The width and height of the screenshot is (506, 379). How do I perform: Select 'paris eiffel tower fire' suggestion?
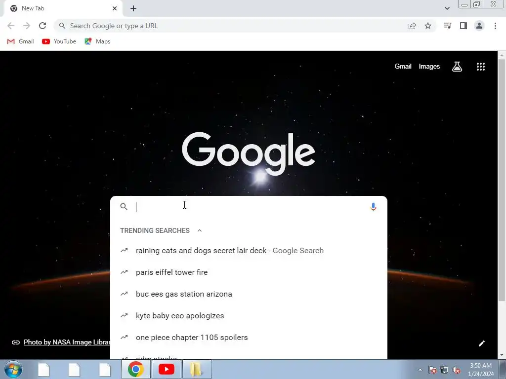pos(249,272)
